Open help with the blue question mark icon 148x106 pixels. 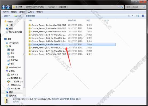(143, 16)
